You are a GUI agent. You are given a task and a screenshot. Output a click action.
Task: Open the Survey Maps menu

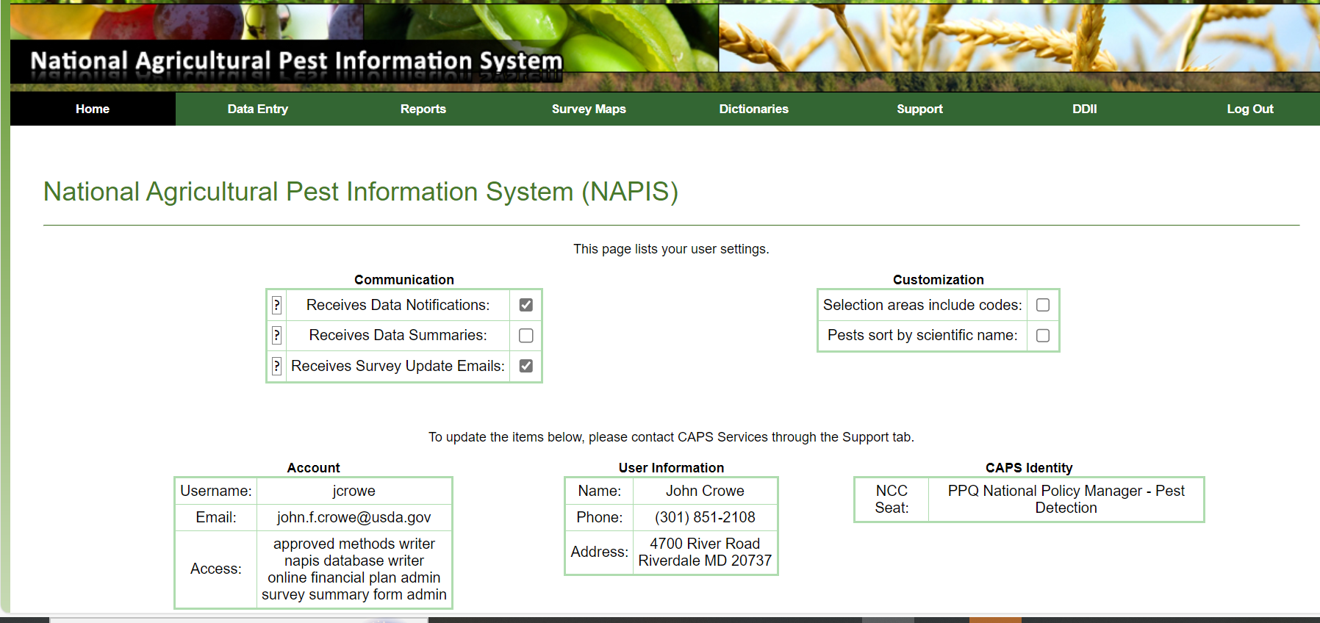[589, 109]
